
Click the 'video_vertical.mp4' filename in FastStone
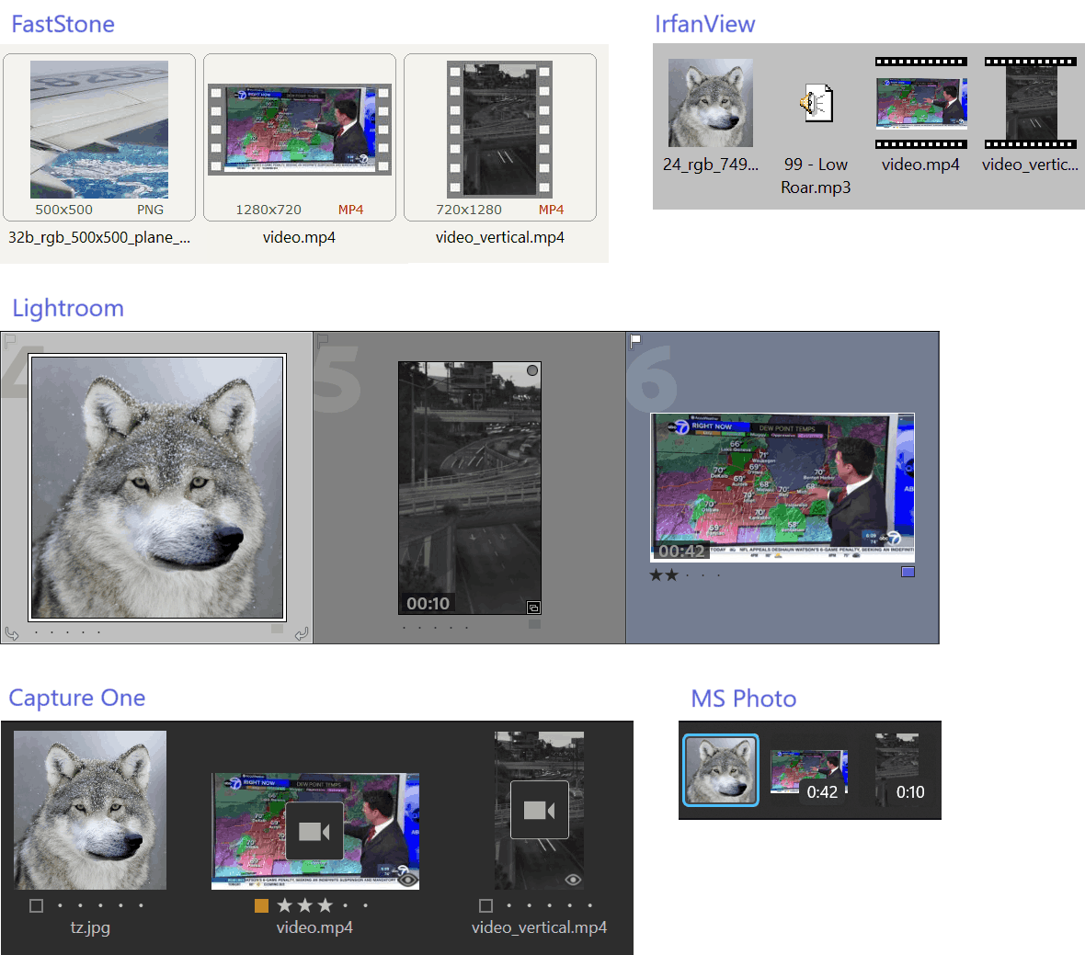500,237
